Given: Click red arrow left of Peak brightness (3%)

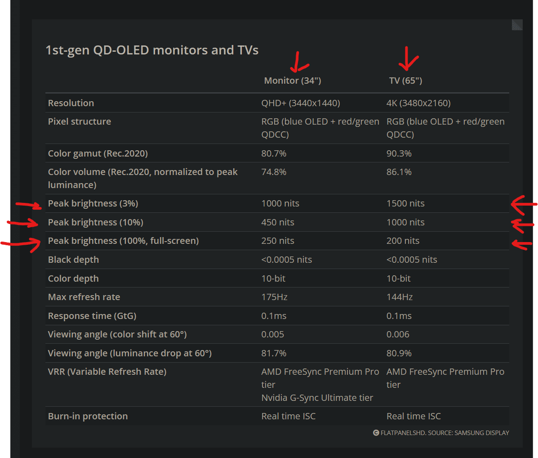Looking at the screenshot, I should (x=28, y=205).
